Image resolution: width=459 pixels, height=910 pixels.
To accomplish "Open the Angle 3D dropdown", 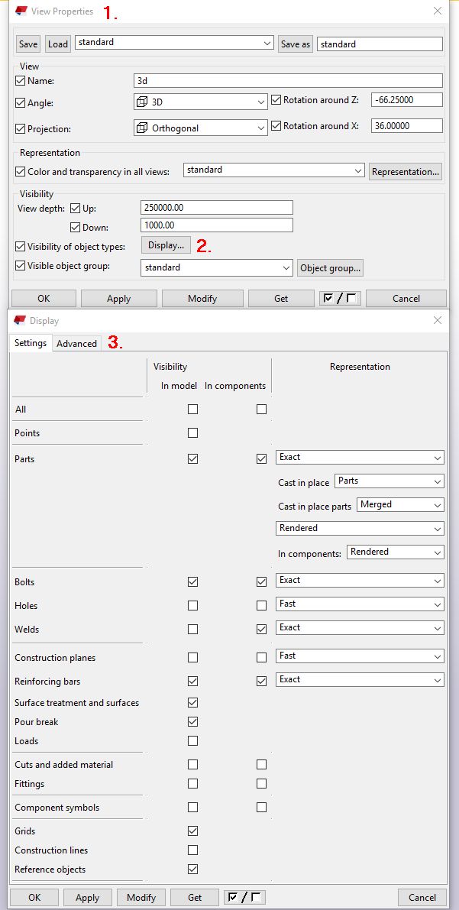I will (199, 102).
